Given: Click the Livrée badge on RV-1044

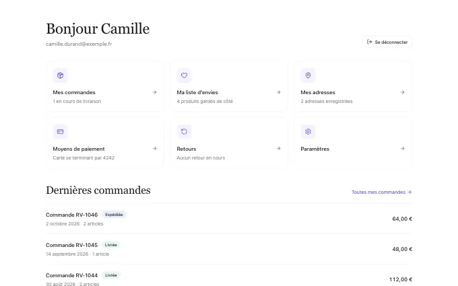Looking at the screenshot, I should tap(111, 275).
